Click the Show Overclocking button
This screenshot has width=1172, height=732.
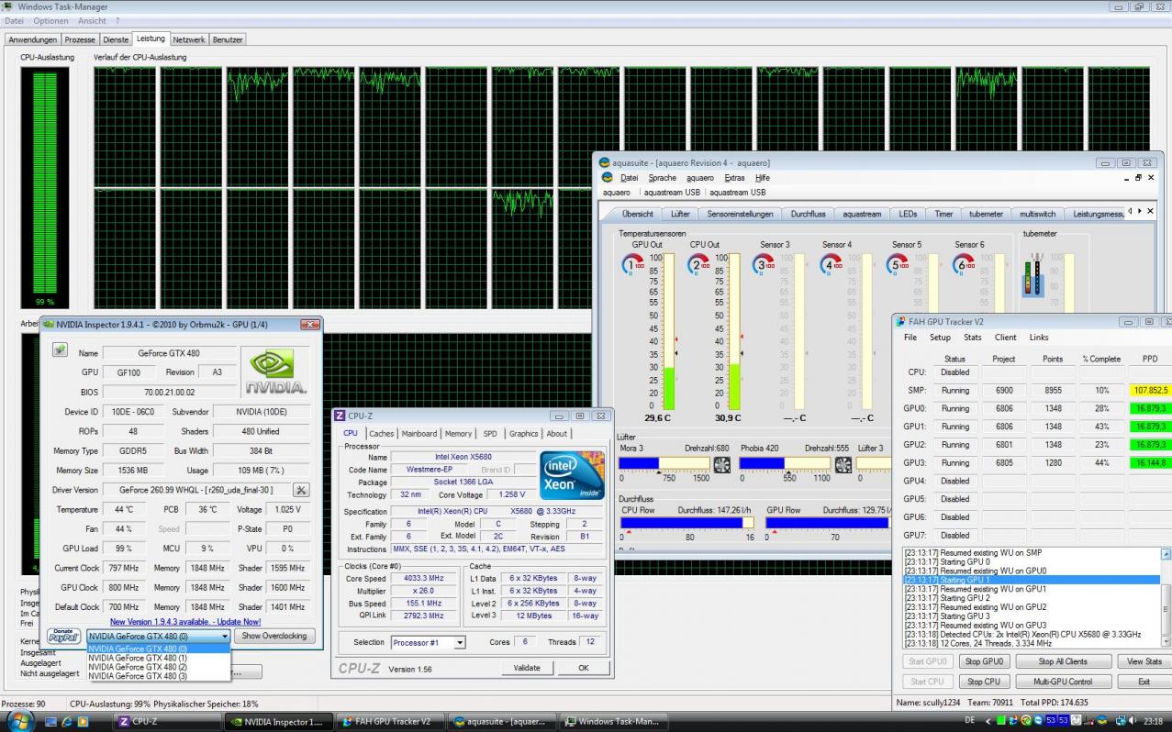tap(275, 636)
